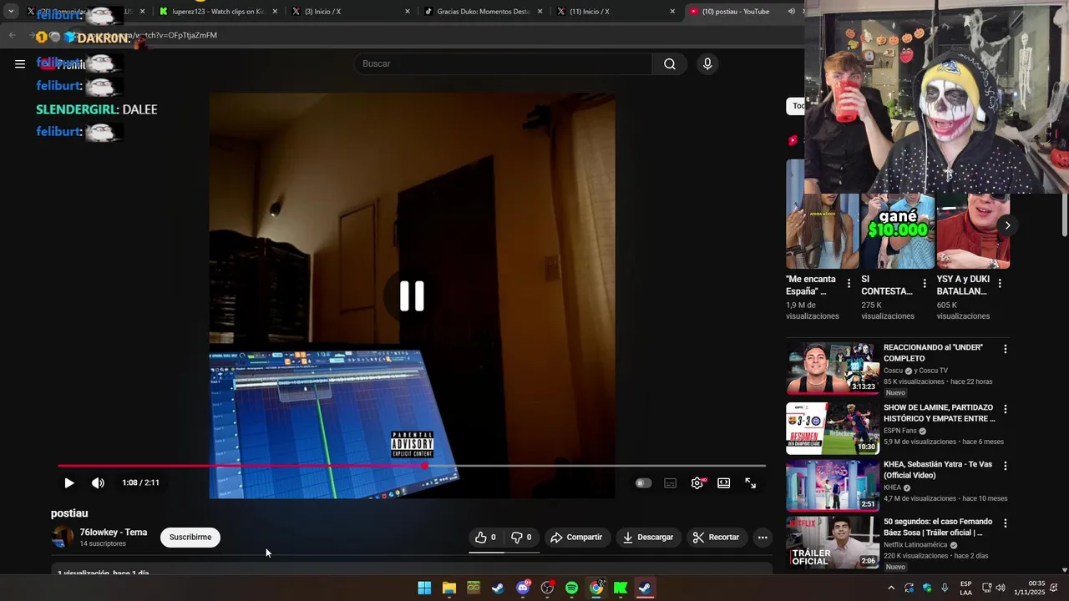Open Chrome tab search dropdown arrow
The image size is (1069, 601).
click(x=11, y=12)
